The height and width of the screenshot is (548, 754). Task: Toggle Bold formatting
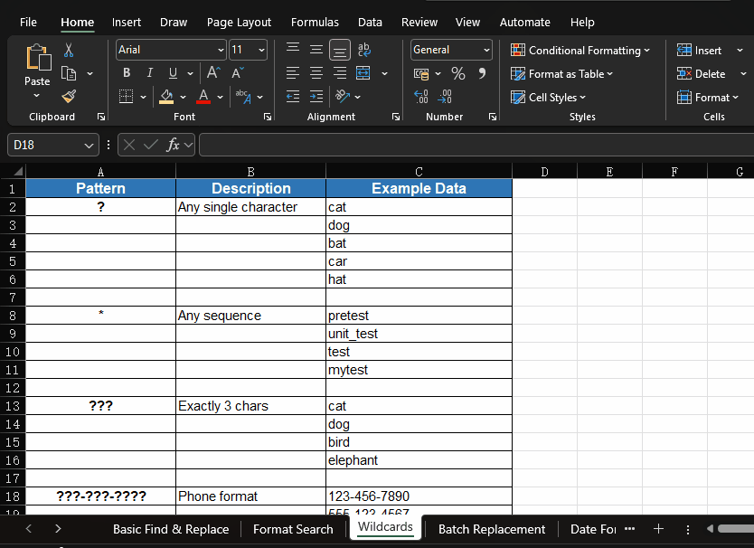tap(127, 73)
